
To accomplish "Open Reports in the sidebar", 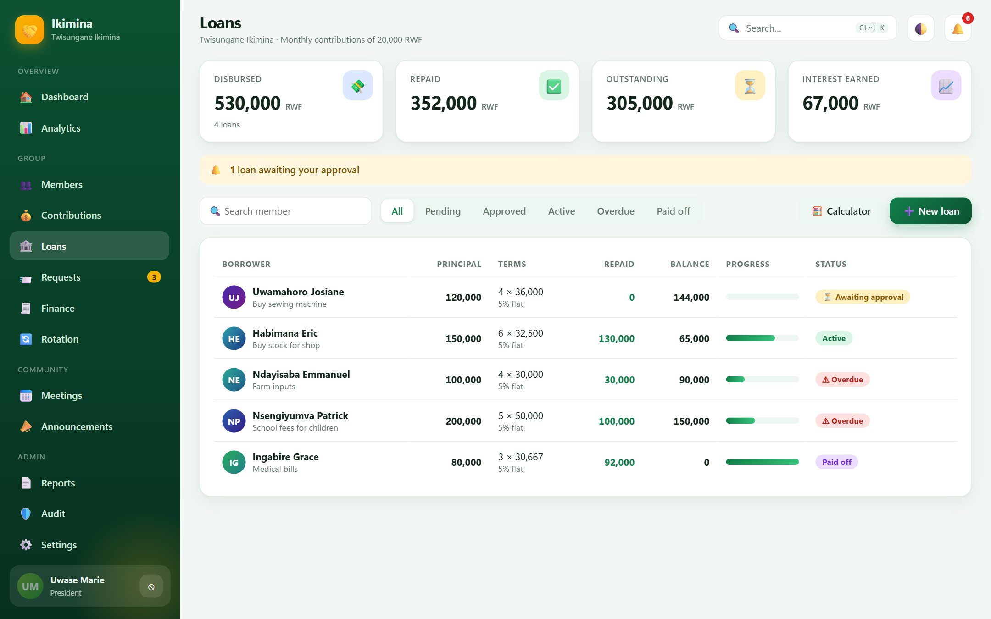I will pos(89,483).
